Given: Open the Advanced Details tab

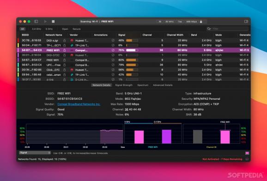Looking at the screenshot, I should pos(163,85).
